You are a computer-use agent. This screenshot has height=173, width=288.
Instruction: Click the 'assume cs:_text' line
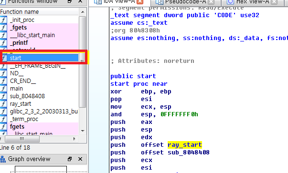point(139,23)
